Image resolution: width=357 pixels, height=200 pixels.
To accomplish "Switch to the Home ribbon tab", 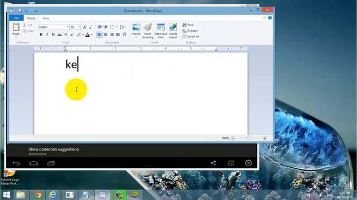I will [x=31, y=18].
